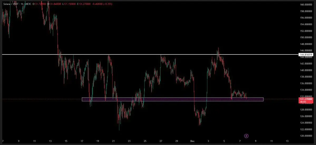Select the white horizontal line at 144.816019
The width and height of the screenshot is (316, 145).
click(x=150, y=54)
